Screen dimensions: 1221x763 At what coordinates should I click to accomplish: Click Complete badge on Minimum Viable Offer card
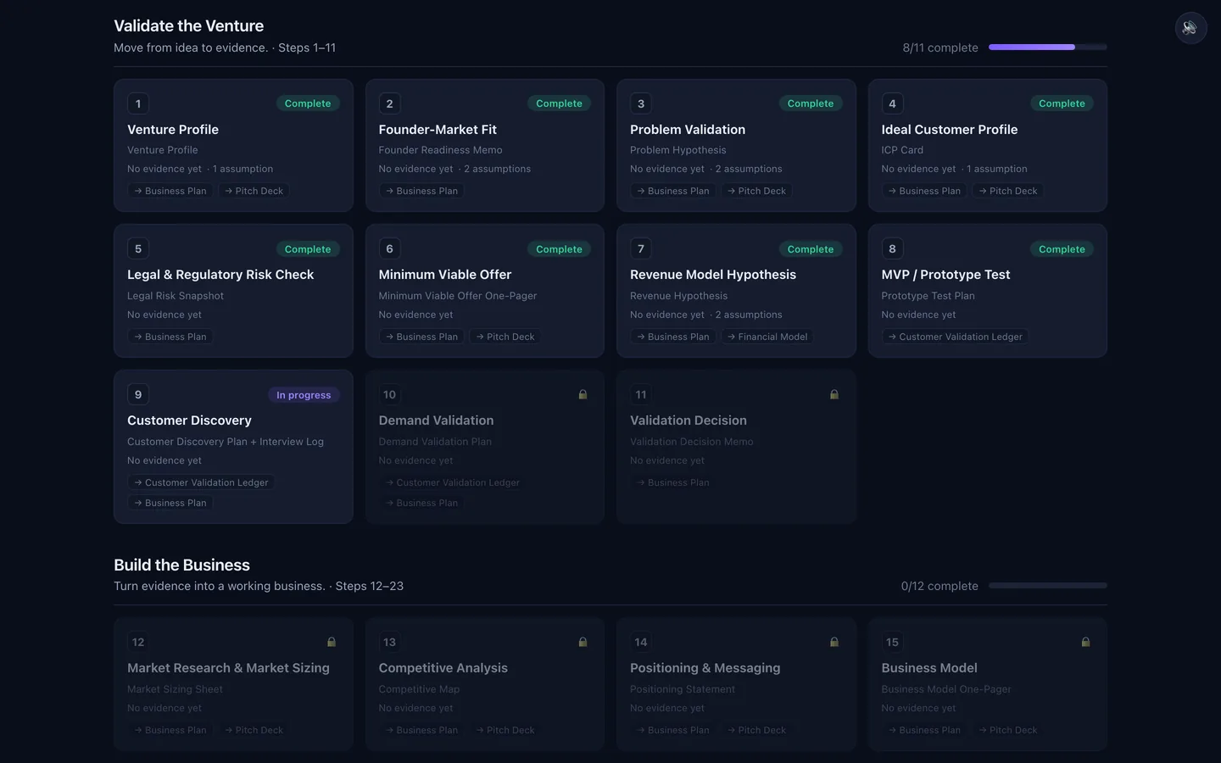click(x=559, y=249)
